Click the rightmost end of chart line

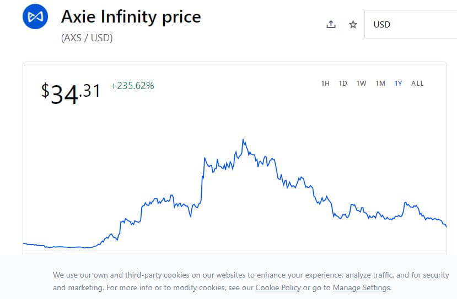pos(446,226)
